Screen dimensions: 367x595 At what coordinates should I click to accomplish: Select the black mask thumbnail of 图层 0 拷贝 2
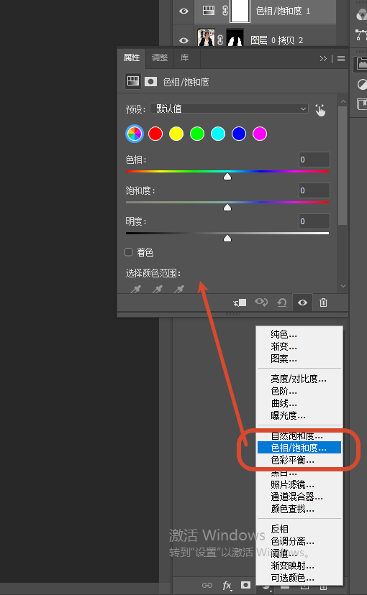point(235,38)
